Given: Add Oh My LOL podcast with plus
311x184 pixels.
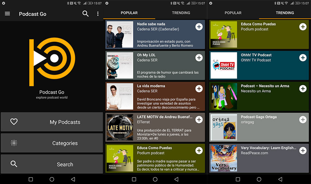Looking at the screenshot, I should pyautogui.click(x=199, y=58).
